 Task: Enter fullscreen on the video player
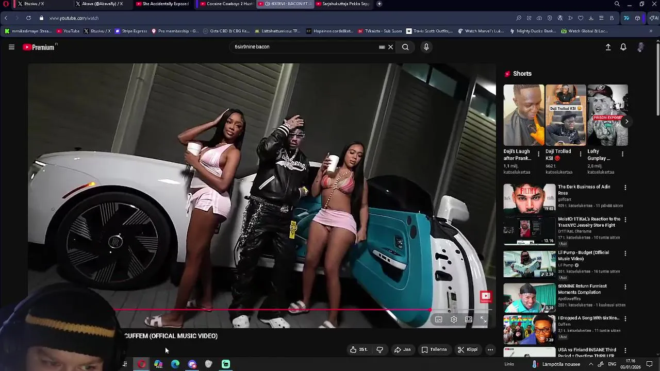coord(484,319)
